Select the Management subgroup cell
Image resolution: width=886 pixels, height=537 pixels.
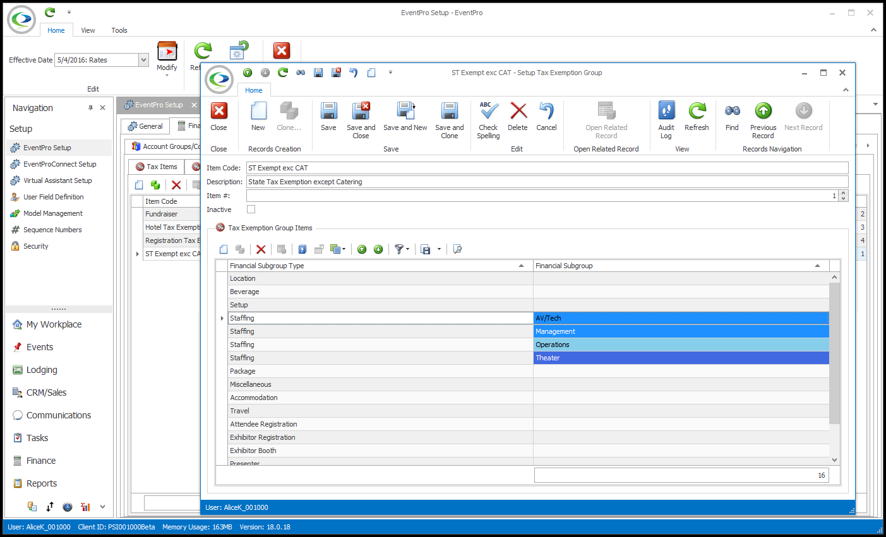click(681, 331)
